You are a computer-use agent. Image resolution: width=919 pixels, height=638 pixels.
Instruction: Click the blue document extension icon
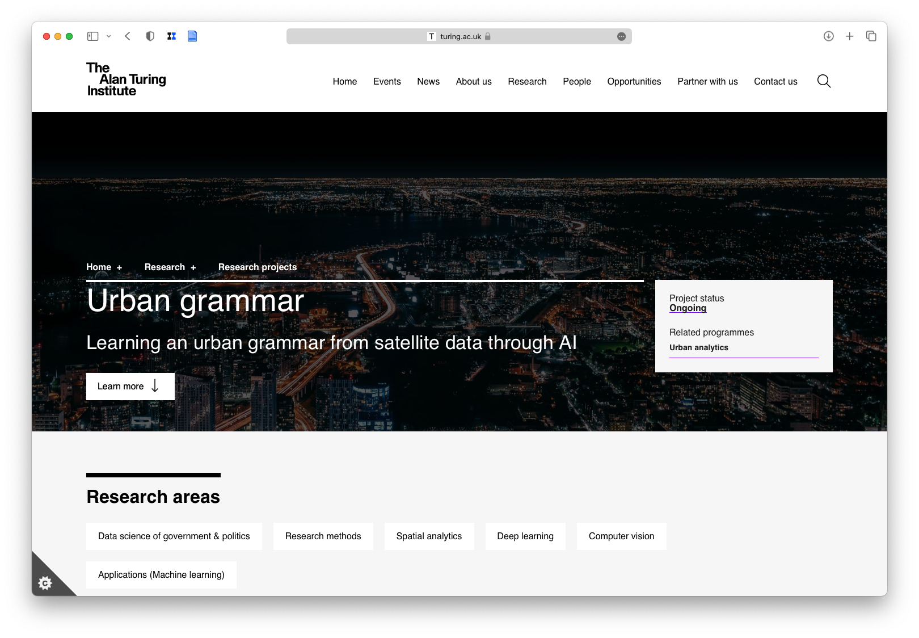click(x=192, y=36)
